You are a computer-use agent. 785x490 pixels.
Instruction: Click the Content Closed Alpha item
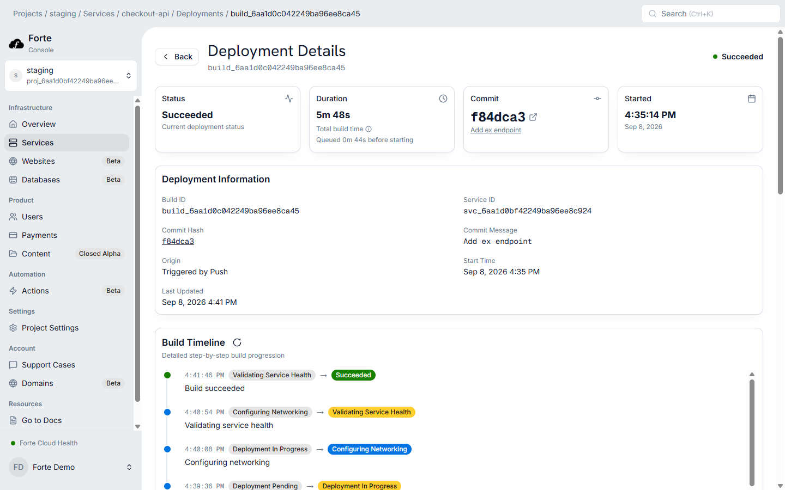tap(67, 254)
